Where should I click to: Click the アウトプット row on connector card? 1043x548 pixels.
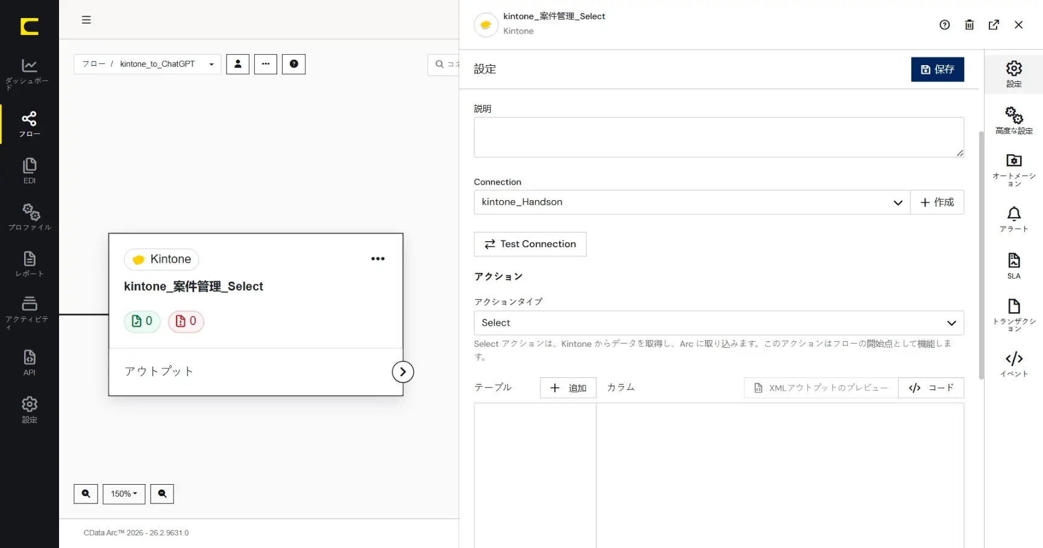256,371
